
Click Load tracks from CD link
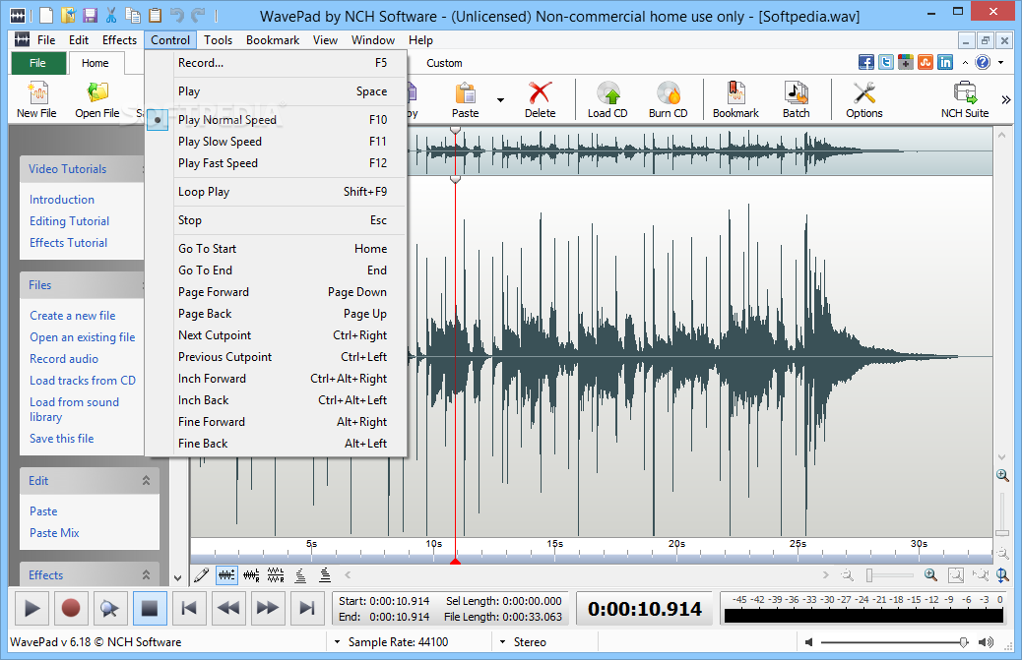83,380
